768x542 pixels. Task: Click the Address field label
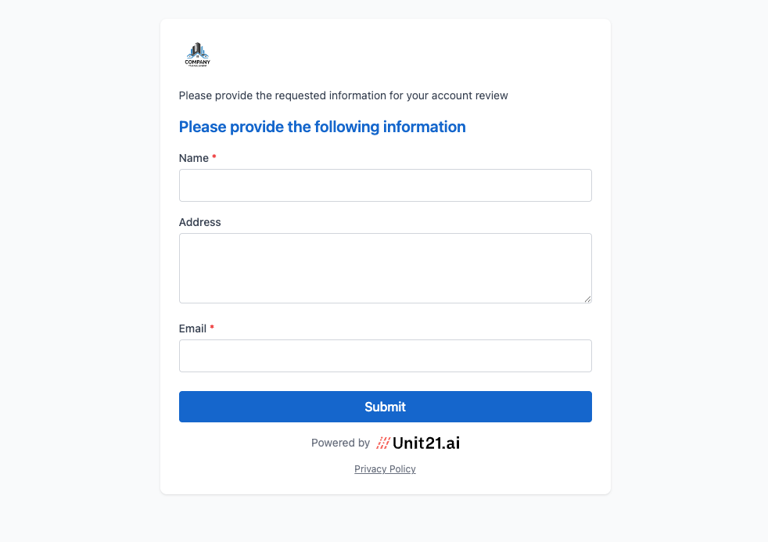click(200, 222)
